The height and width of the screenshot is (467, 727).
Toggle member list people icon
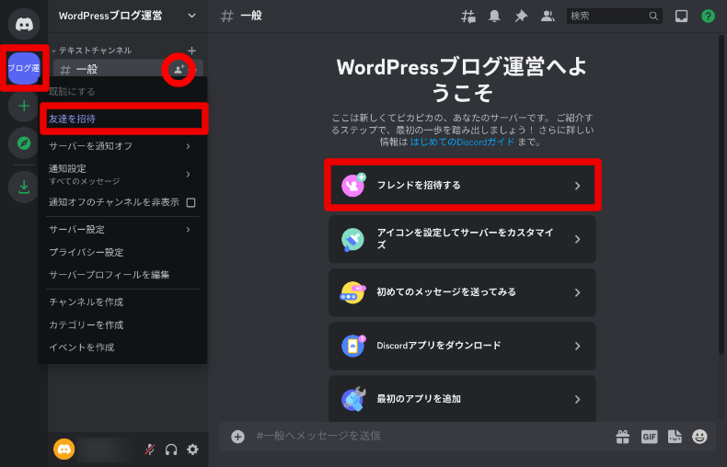coord(548,17)
